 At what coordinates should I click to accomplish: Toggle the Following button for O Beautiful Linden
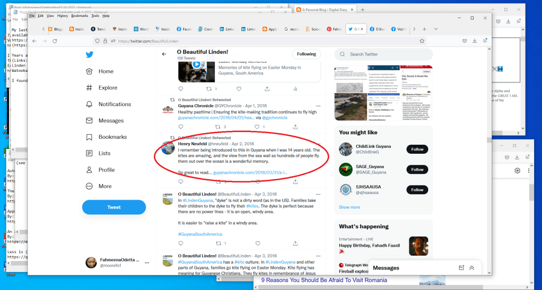coord(306,54)
